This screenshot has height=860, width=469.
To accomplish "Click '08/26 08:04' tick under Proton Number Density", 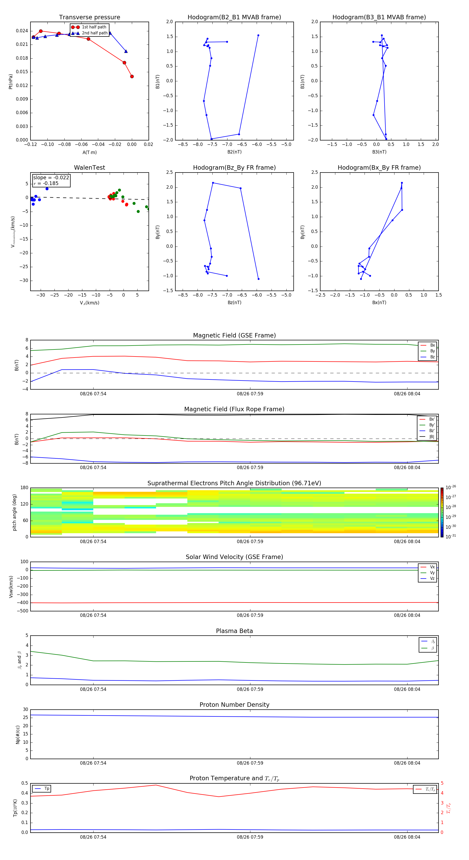I will coord(407,763).
